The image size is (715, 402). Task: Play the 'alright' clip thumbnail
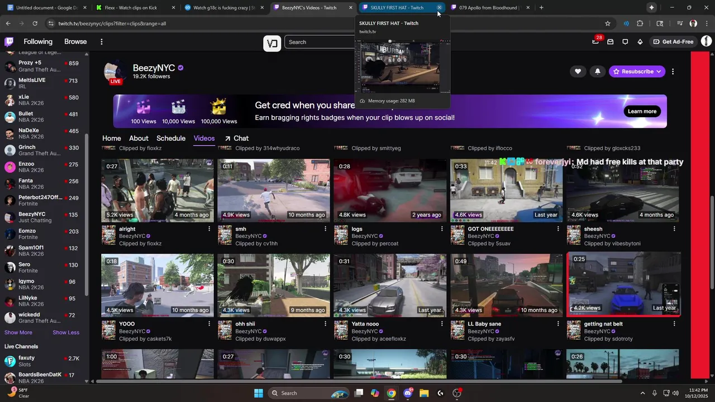[158, 190]
